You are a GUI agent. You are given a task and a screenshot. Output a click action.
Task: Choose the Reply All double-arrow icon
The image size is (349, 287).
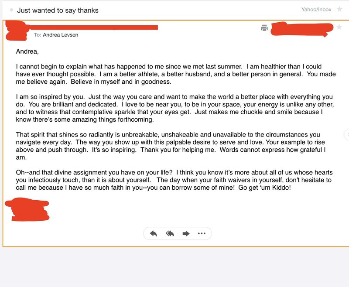pos(170,233)
